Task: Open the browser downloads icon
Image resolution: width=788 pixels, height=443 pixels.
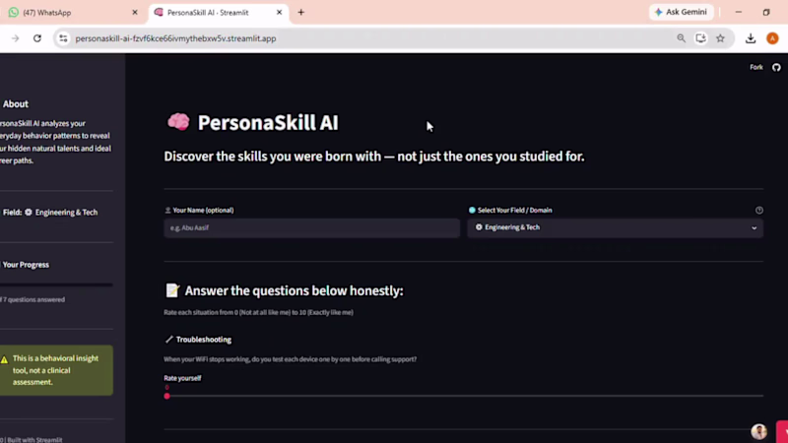Action: [x=751, y=38]
